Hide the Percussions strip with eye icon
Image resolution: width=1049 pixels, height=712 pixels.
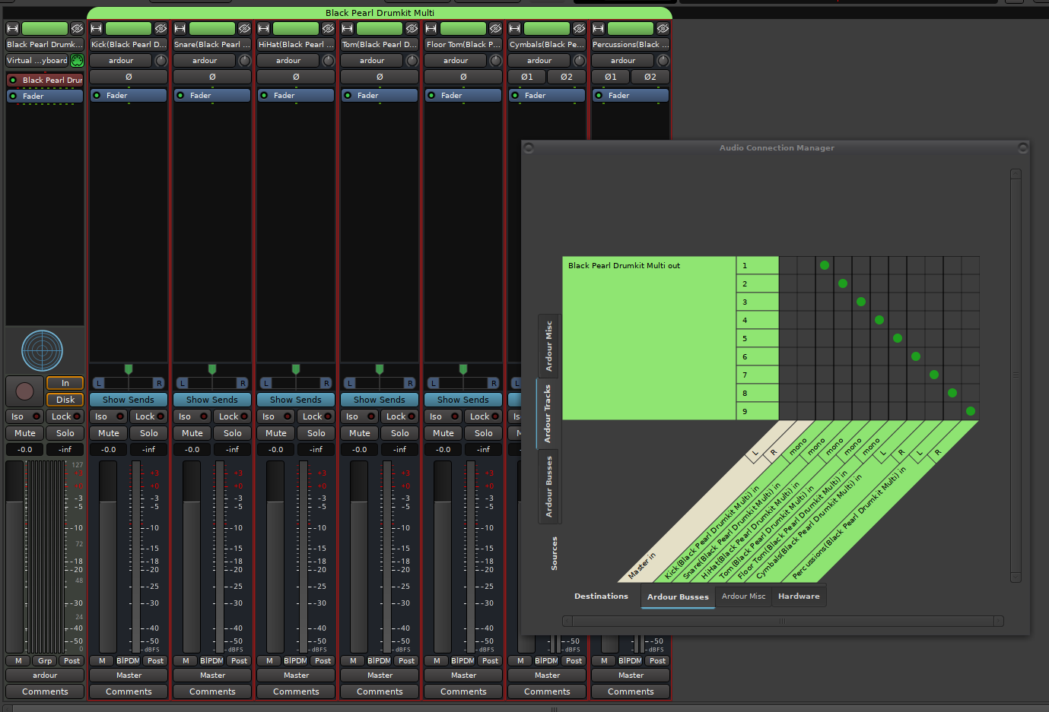663,28
